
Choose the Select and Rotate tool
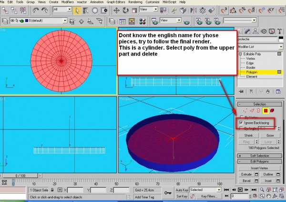125,11
